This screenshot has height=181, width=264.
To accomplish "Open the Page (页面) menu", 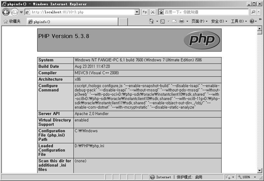I will coord(199,21).
